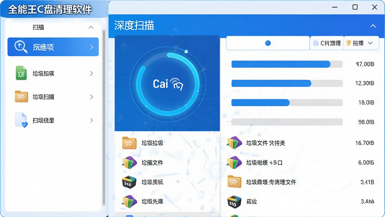Click the C盘清理 button
This screenshot has height=217, width=385.
(x=327, y=43)
